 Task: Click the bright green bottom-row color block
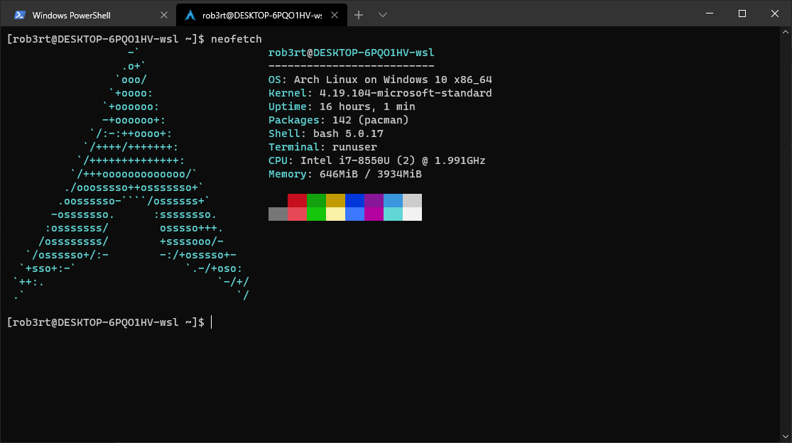[x=316, y=214]
